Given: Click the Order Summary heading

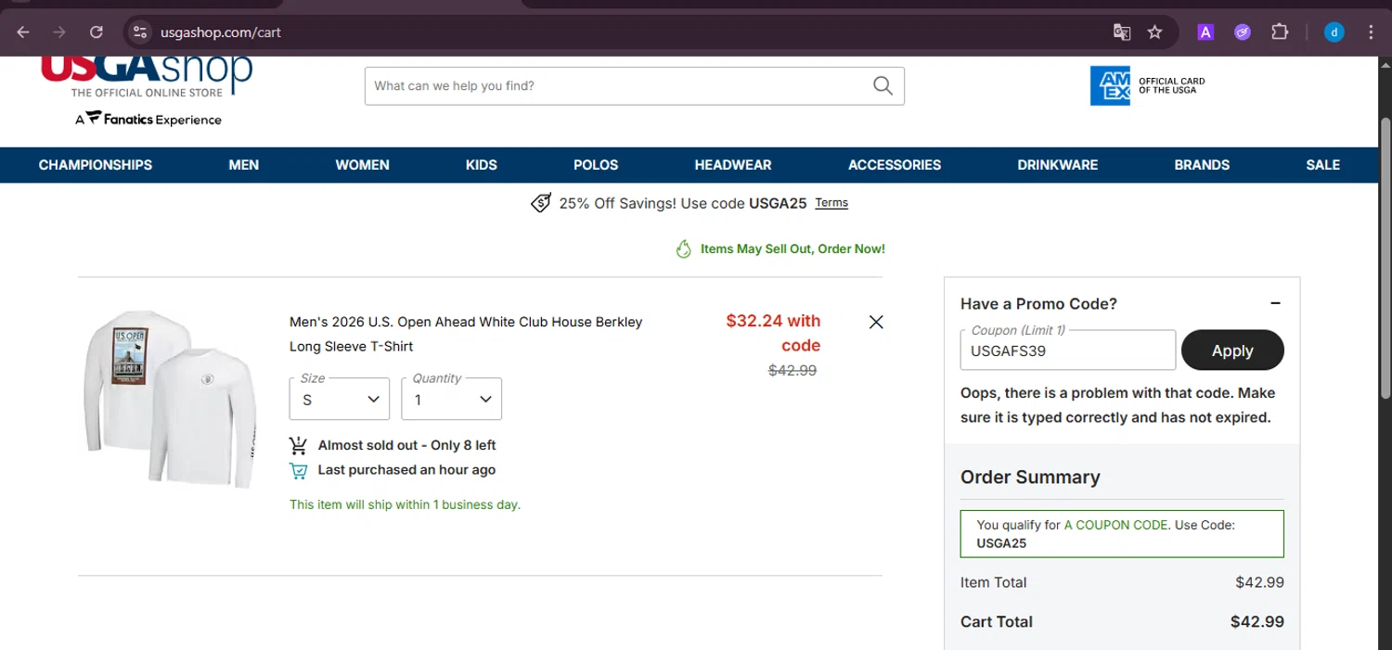Looking at the screenshot, I should [1030, 478].
